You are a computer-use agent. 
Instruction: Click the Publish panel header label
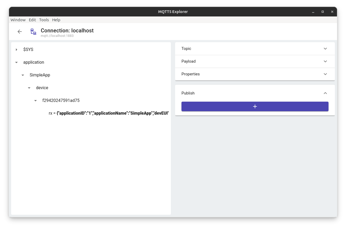188,93
